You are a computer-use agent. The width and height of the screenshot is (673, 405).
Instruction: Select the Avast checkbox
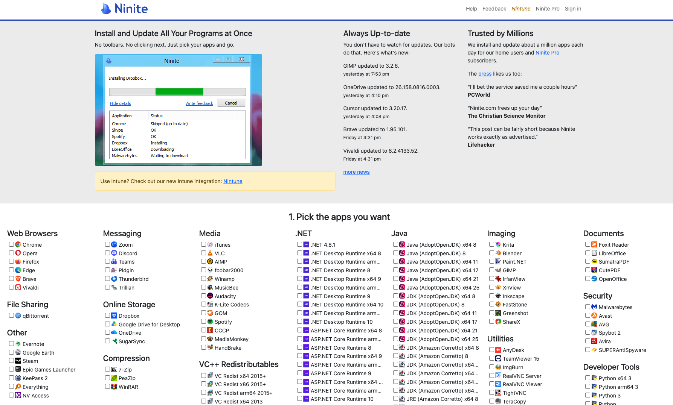(x=588, y=316)
